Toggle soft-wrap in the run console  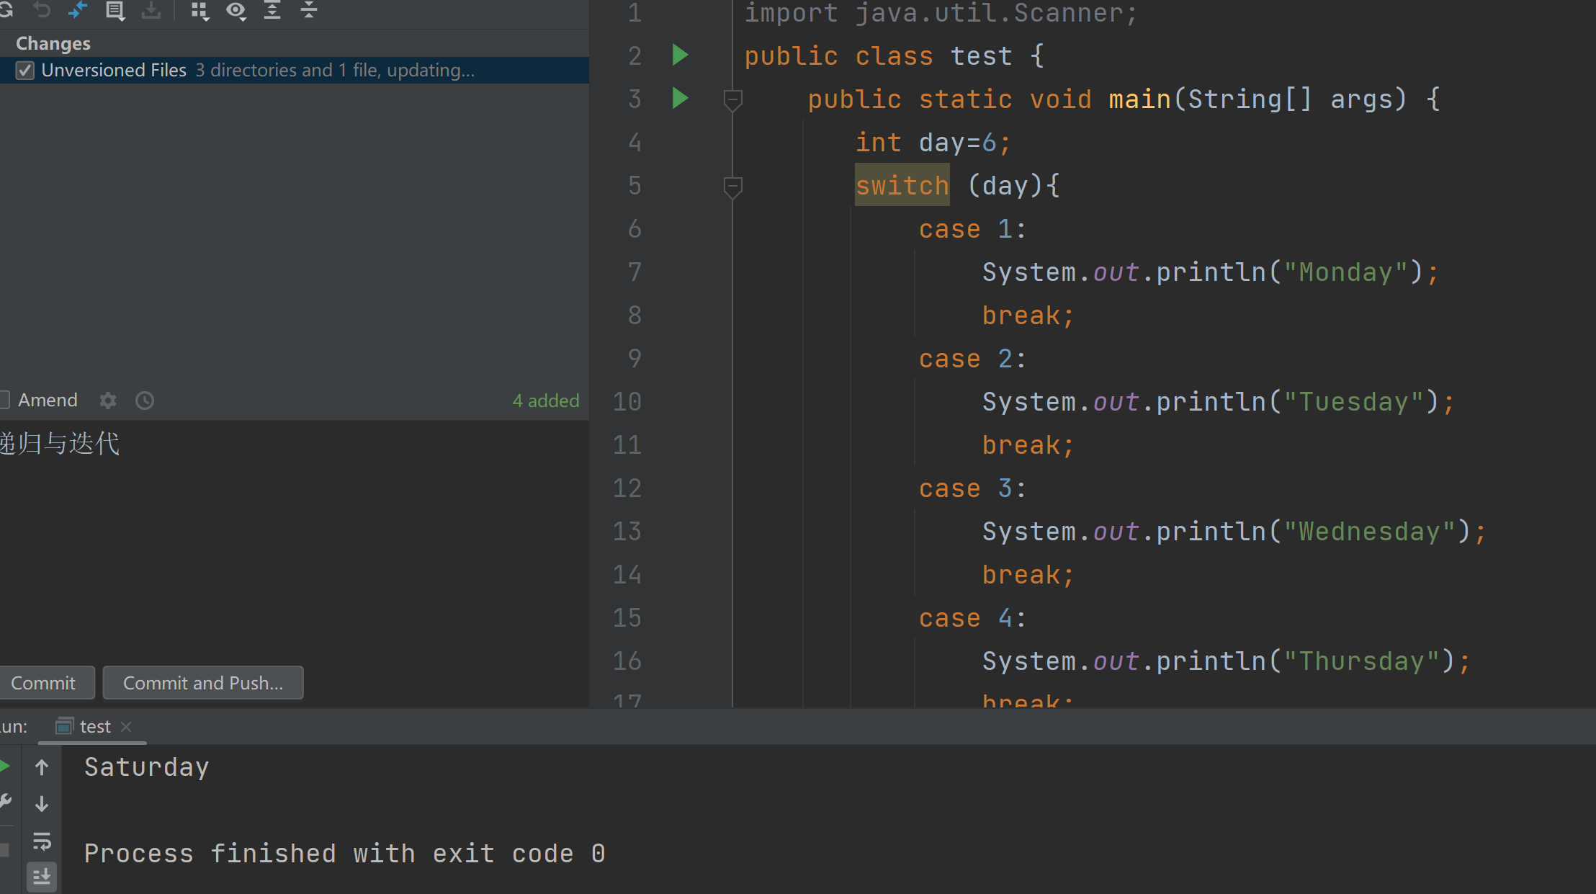point(42,841)
